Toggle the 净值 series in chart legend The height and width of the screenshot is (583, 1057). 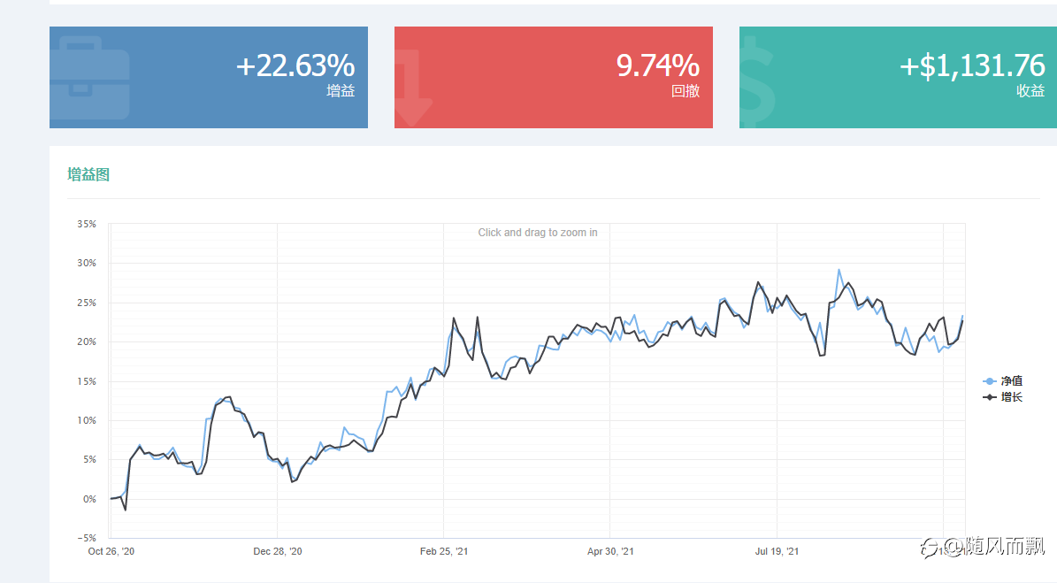1003,381
